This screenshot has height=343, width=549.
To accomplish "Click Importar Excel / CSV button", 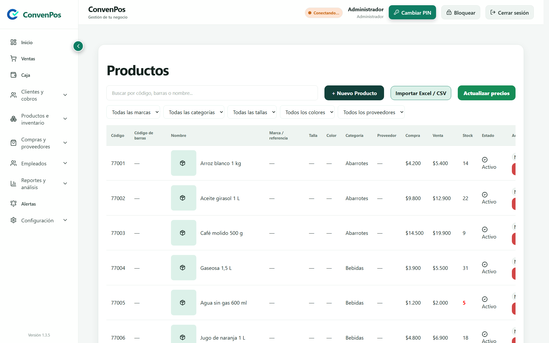I will tap(421, 93).
